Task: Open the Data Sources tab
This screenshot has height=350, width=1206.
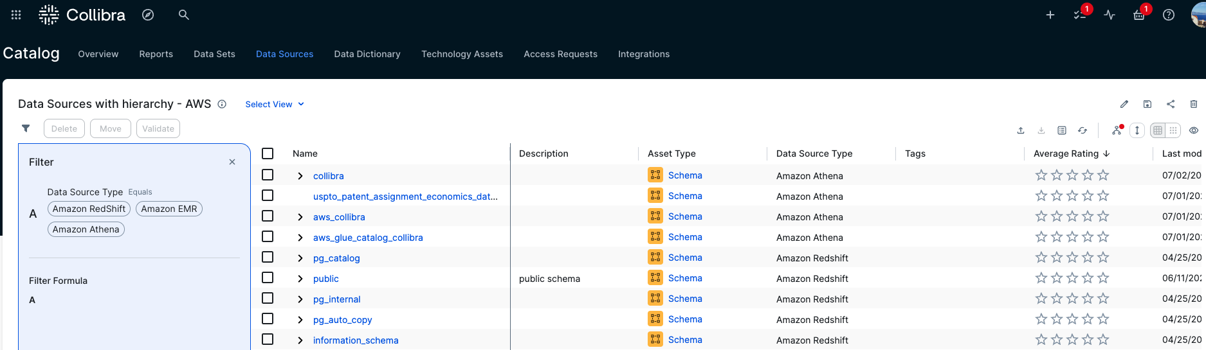Action: click(x=285, y=54)
